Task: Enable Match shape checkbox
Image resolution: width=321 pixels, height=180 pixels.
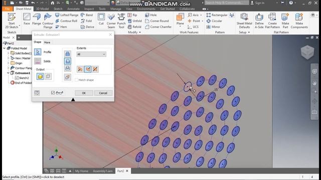Action: [77, 80]
